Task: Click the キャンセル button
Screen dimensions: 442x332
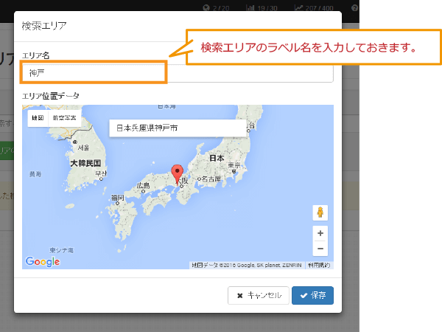Action: 259,295
